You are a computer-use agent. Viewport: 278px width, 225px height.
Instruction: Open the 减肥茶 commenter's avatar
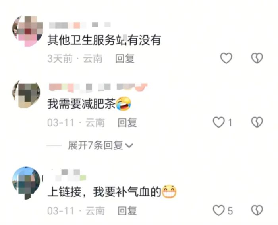[26, 94]
